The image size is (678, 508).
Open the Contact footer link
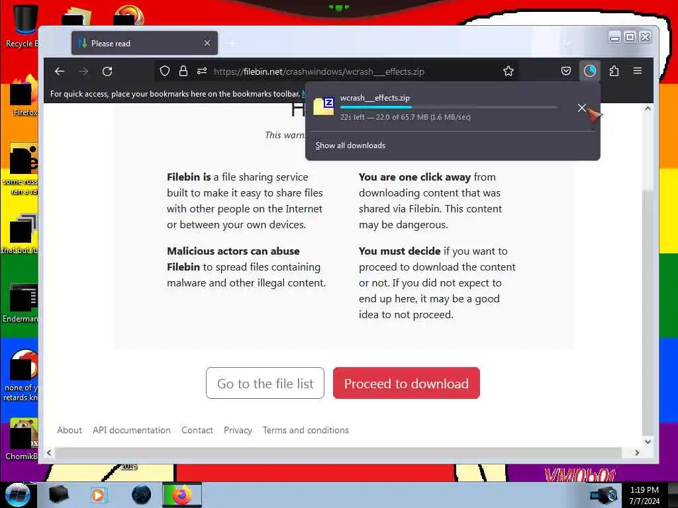pos(197,430)
